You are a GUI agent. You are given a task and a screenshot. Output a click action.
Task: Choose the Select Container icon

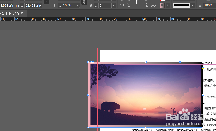147,5
